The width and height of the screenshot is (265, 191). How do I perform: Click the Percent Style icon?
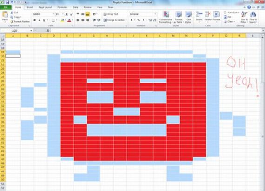[139, 20]
